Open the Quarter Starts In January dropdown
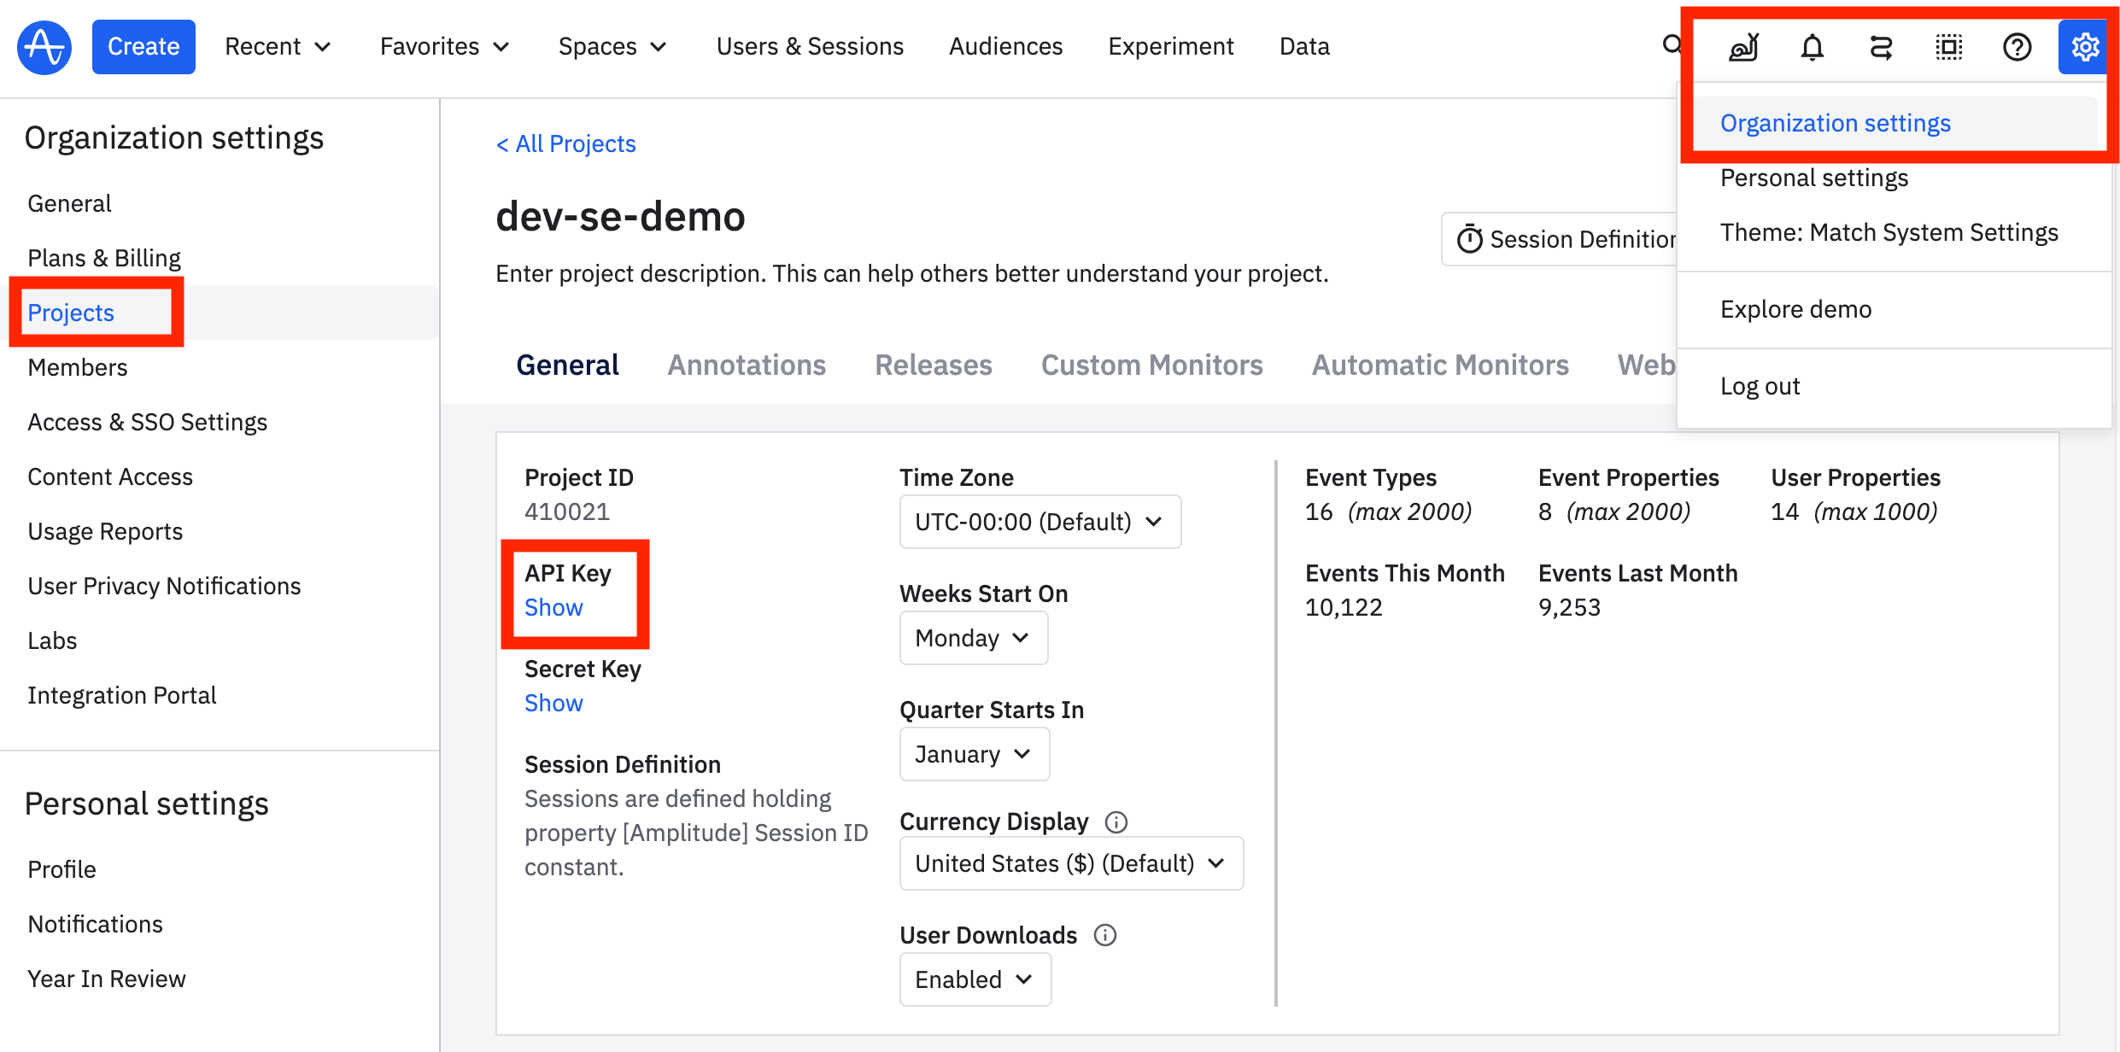The height and width of the screenshot is (1052, 2120). pos(975,754)
